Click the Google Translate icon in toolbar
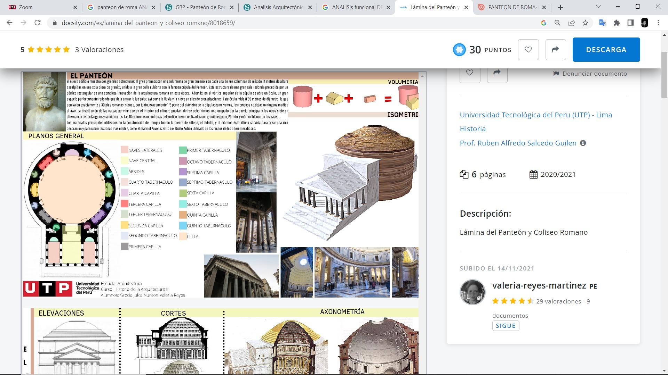Screen dimensions: 668x375 [602, 23]
